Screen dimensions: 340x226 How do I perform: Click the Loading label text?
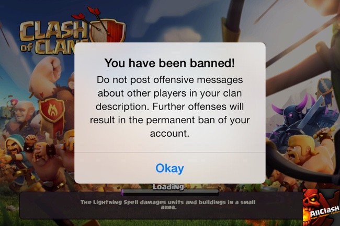pyautogui.click(x=168, y=187)
